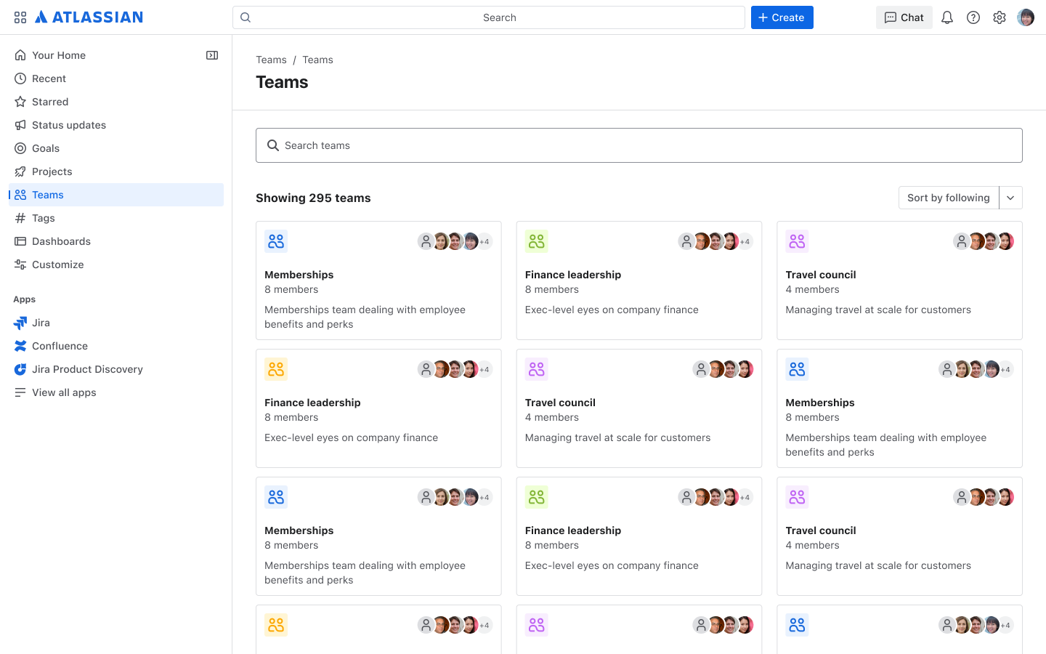Open the Goals section
Image resolution: width=1046 pixels, height=654 pixels.
click(45, 148)
